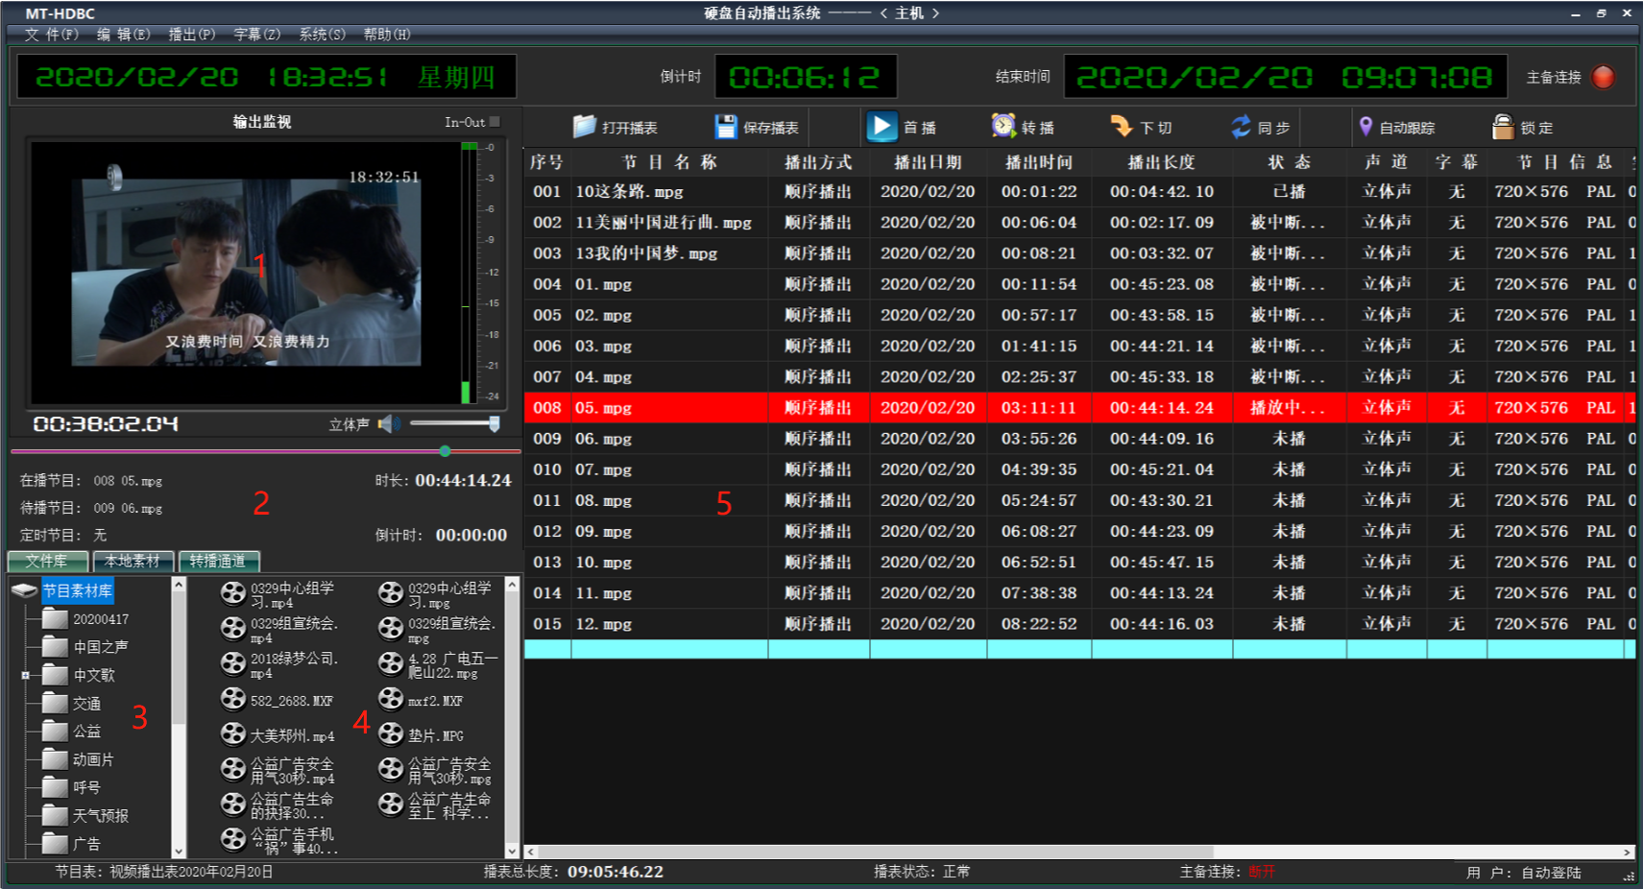This screenshot has width=1643, height=889.
Task: Select the 0329中心组学习.mpg clip
Action: [x=436, y=595]
